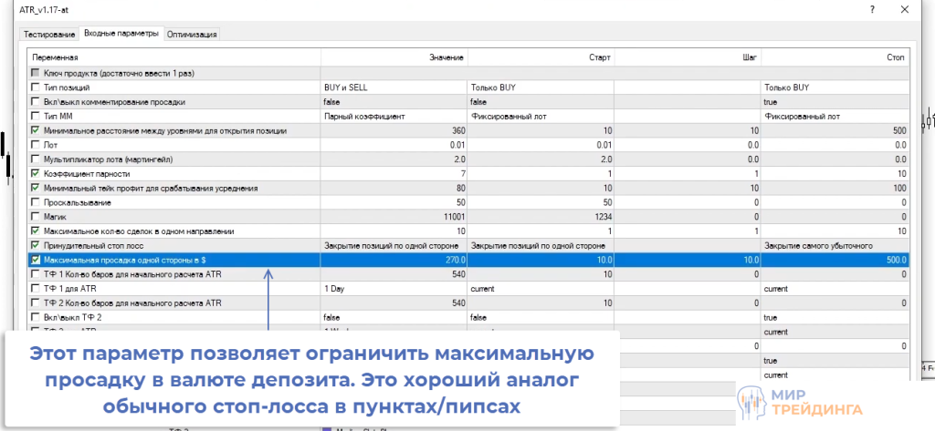Uncheck the Коэффициент парности checkbox

[36, 173]
